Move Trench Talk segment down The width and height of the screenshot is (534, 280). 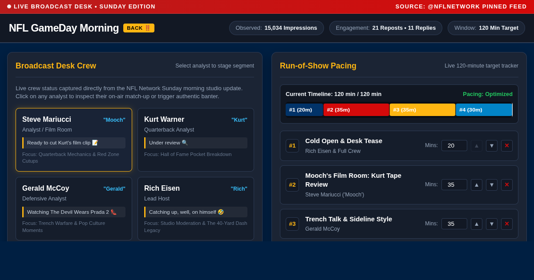[492, 224]
